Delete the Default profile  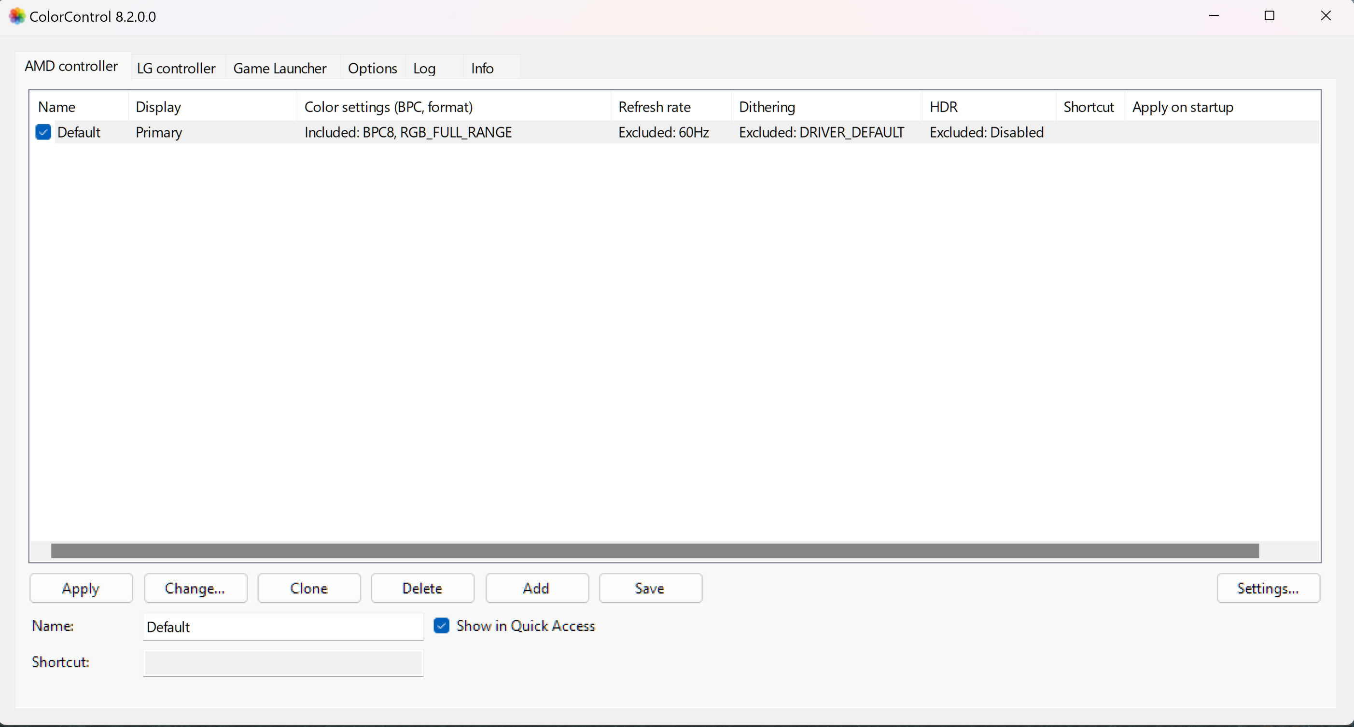point(422,587)
